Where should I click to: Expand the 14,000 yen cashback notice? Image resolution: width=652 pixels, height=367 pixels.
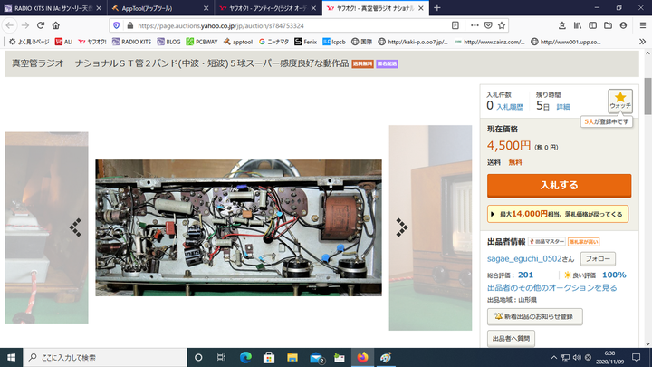click(559, 214)
